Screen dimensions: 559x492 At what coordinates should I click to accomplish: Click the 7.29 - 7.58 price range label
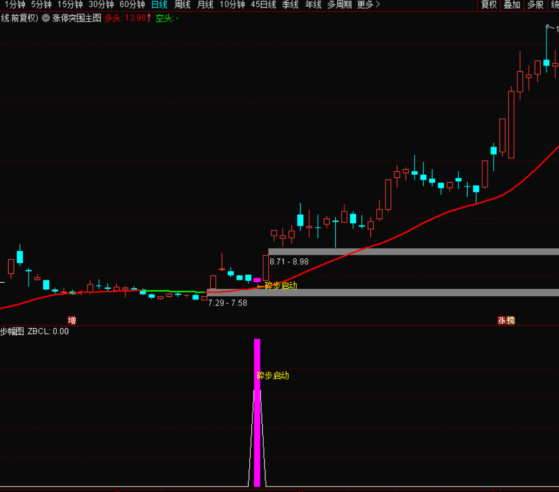pyautogui.click(x=228, y=303)
